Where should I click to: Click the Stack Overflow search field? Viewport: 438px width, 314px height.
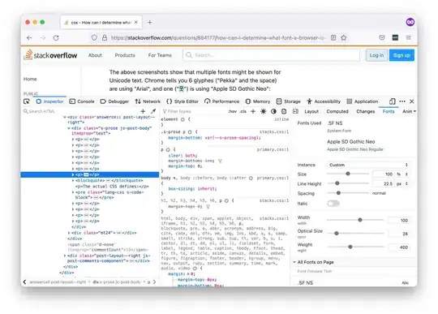click(x=271, y=55)
